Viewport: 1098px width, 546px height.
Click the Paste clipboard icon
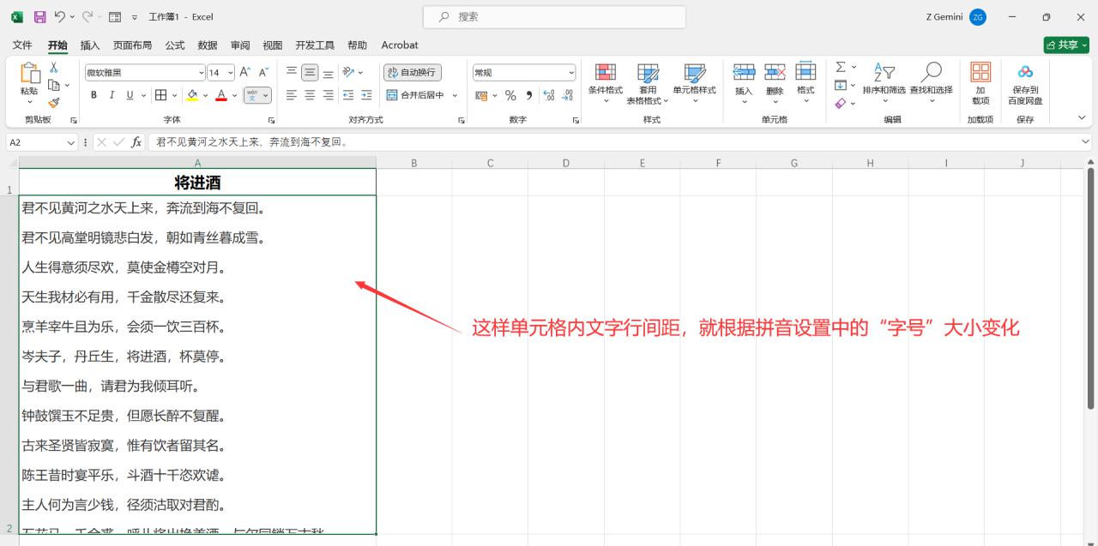(x=29, y=75)
